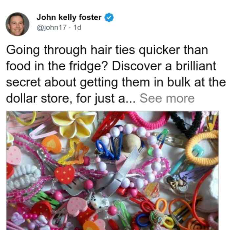
Task: Tap the white claw clip in photo
Action: [24, 177]
